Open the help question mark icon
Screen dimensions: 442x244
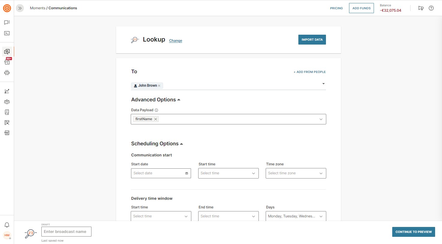click(431, 8)
